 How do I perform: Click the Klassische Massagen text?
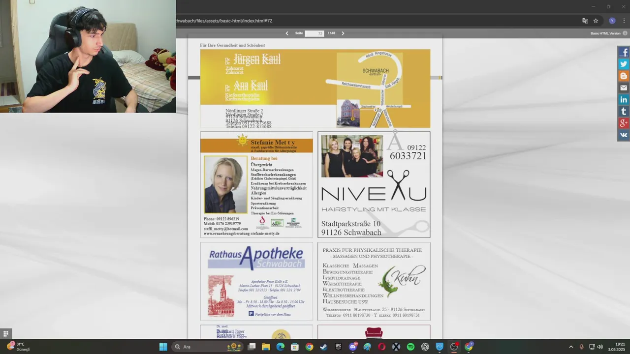pyautogui.click(x=350, y=265)
